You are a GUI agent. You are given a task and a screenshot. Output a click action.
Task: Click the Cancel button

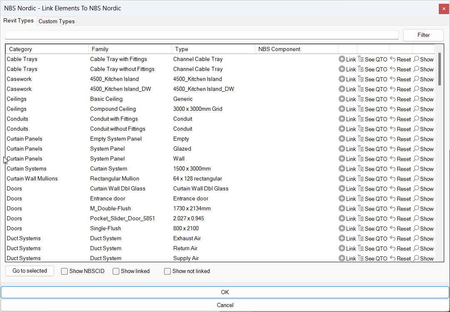(225, 305)
